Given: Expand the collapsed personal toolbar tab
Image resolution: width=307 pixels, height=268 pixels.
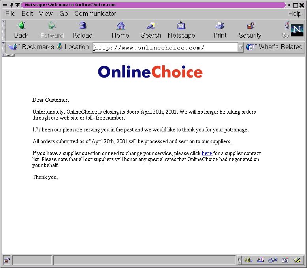Looking at the screenshot, I should (x=8, y=55).
